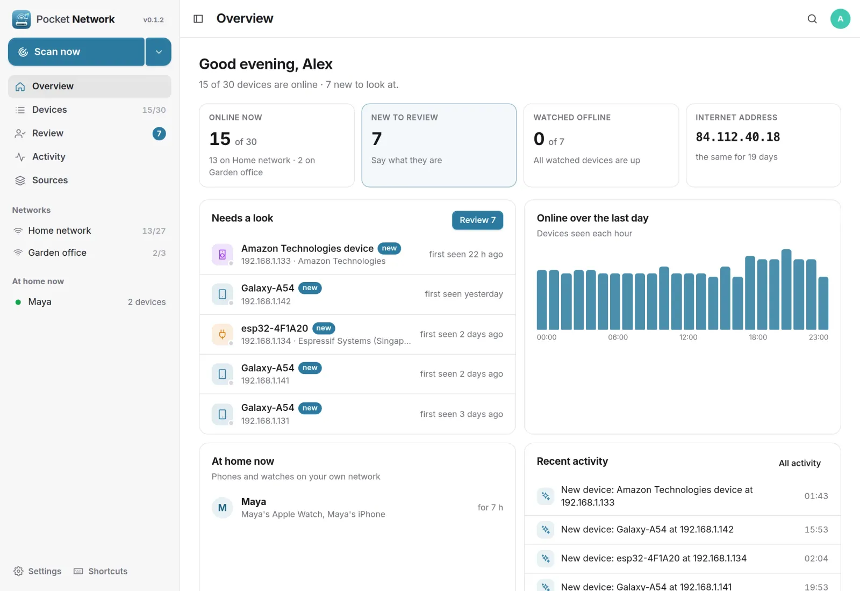Click the Review 7 button

(x=477, y=220)
